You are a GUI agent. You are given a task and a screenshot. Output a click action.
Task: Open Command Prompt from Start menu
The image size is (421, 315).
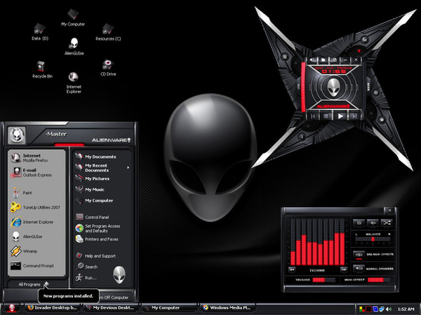pos(36,266)
